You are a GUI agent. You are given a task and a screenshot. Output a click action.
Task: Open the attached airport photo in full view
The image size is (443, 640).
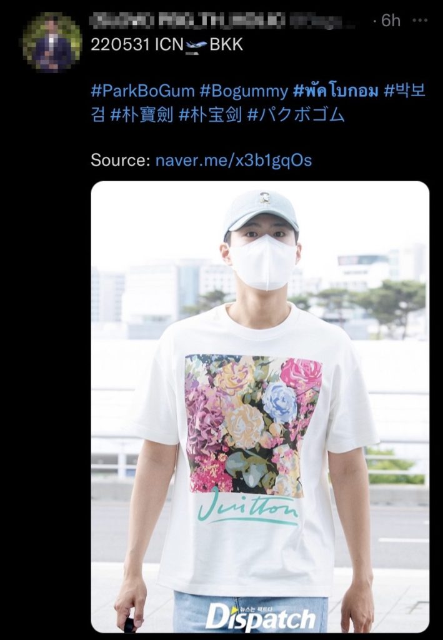coord(260,406)
